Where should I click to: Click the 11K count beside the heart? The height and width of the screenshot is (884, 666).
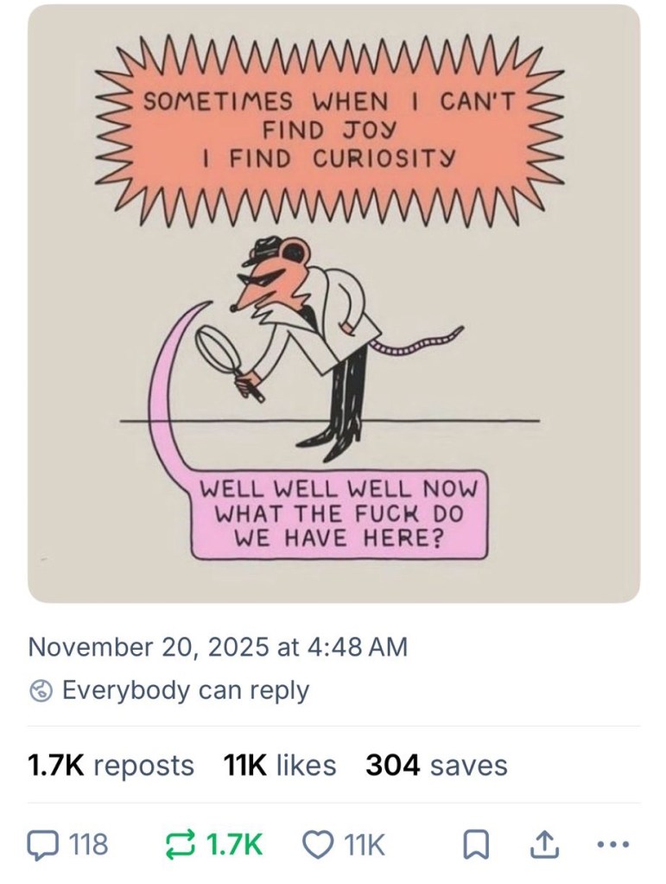pos(364,843)
